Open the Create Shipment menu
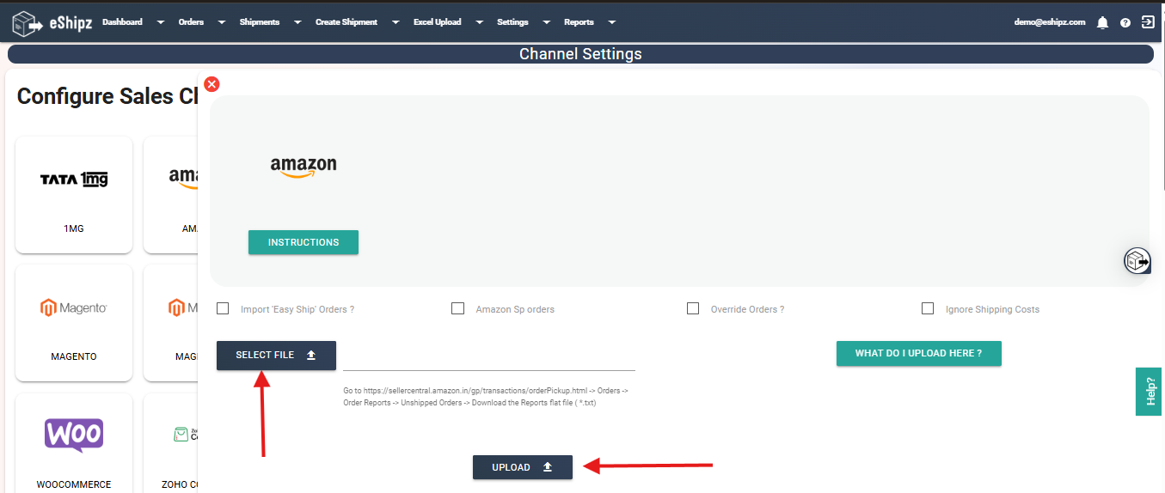 346,22
